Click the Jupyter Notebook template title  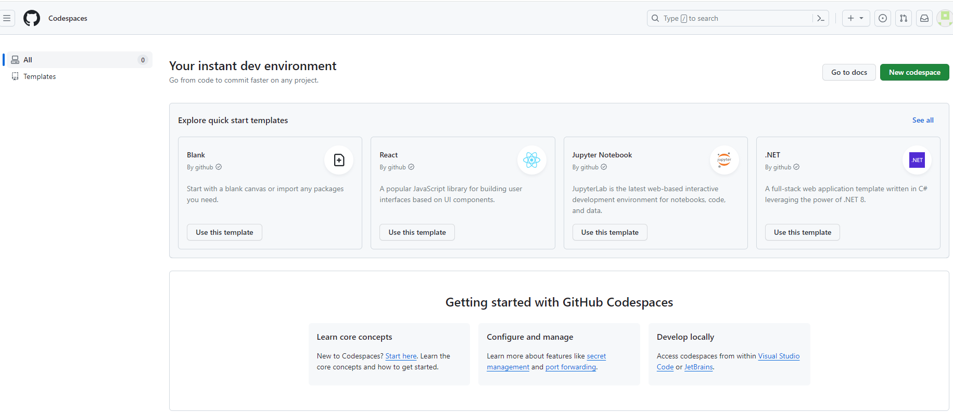pyautogui.click(x=602, y=155)
